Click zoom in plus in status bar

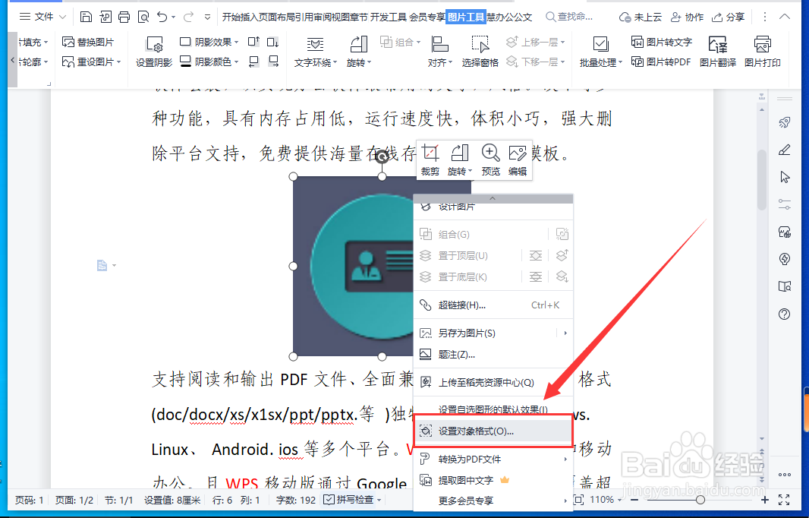coord(765,500)
